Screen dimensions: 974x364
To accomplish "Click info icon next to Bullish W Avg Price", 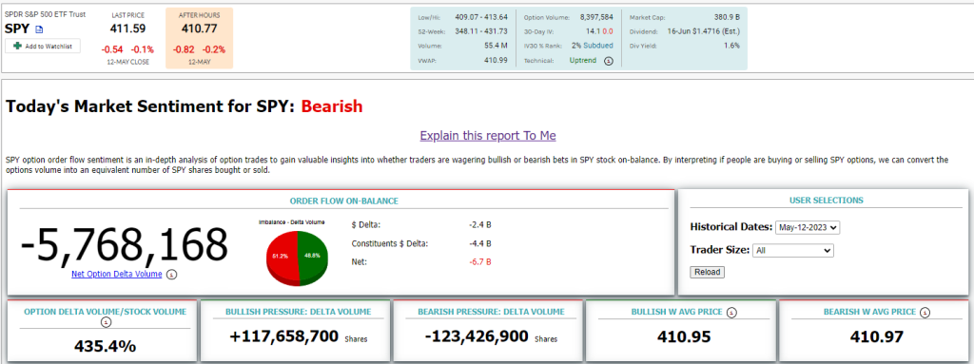I will pos(731,313).
